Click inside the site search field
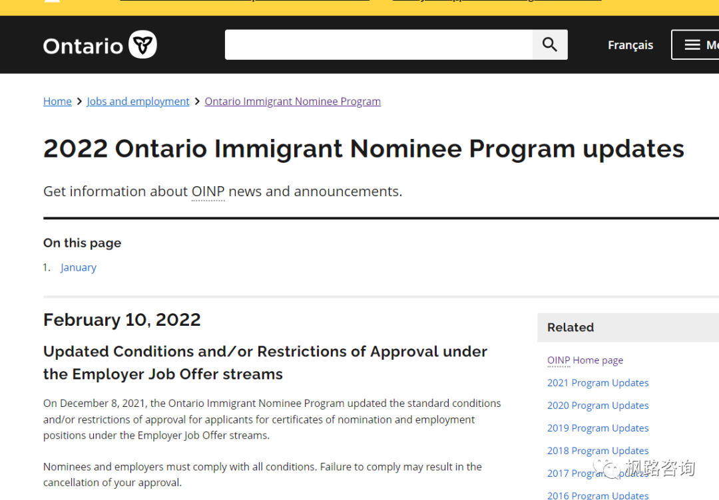The width and height of the screenshot is (719, 500). (x=379, y=45)
